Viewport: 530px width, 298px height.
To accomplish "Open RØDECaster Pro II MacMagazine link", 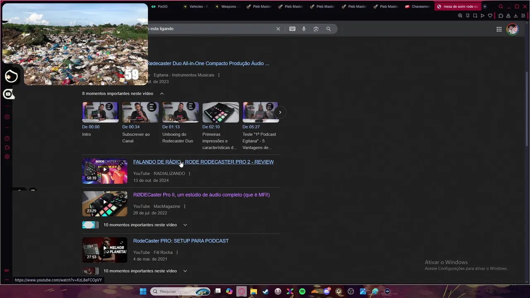I will [x=201, y=195].
